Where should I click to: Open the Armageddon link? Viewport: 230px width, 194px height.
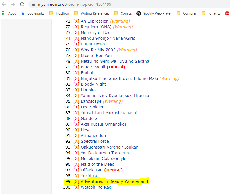pos(93,136)
